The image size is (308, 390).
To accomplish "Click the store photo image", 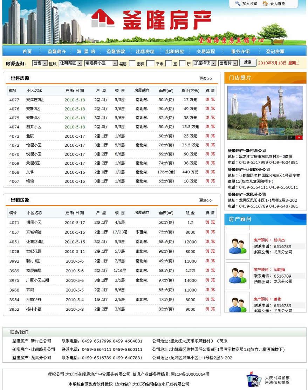I will (265, 113).
